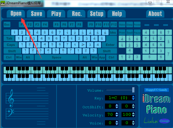The width and height of the screenshot is (173, 128).
Task: Click the Velocity field showing 100
Action: [127, 115]
